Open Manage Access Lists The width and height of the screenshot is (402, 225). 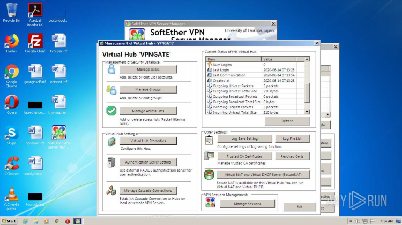click(148, 111)
